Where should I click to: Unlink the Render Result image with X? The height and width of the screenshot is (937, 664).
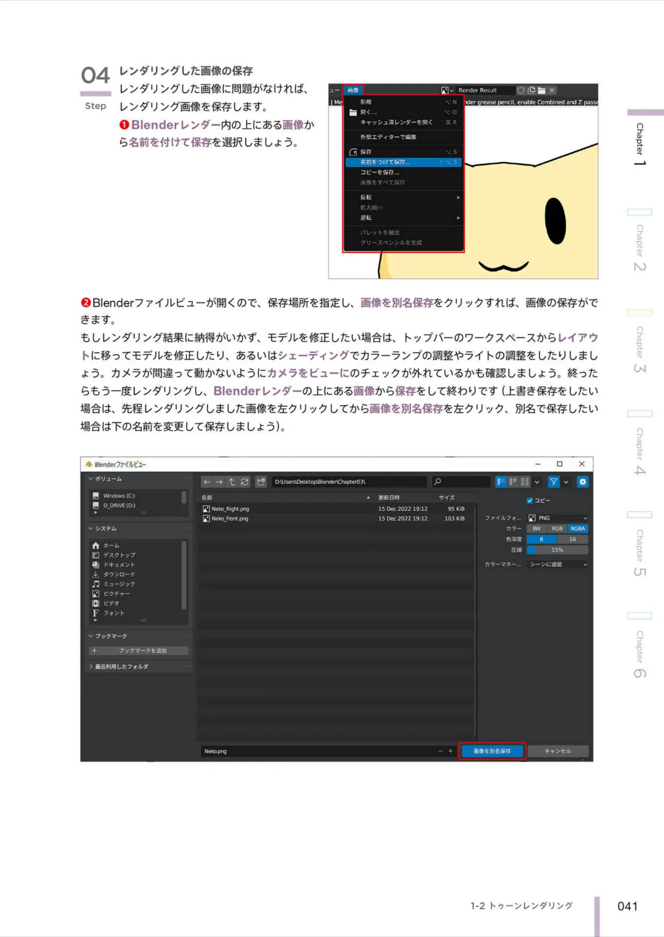[x=552, y=90]
